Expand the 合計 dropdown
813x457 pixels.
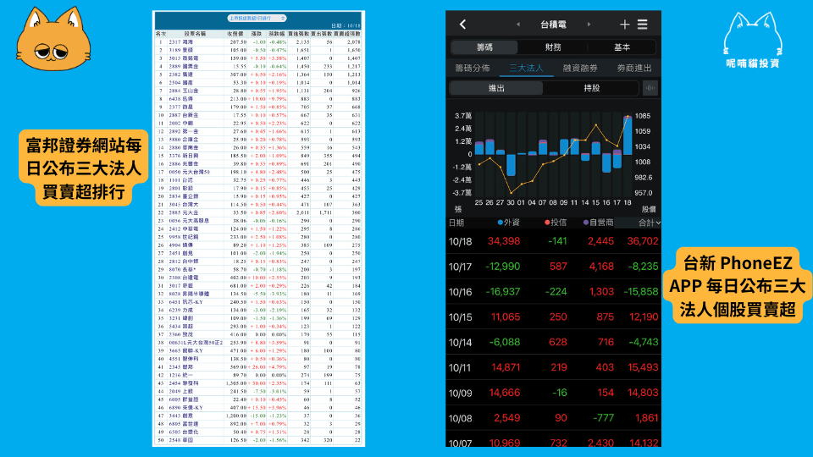[649, 223]
